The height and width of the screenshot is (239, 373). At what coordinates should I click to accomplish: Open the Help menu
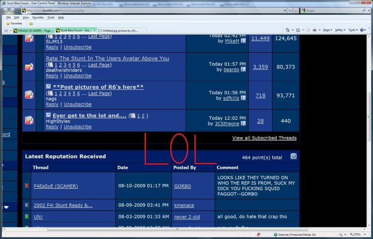coord(61,18)
